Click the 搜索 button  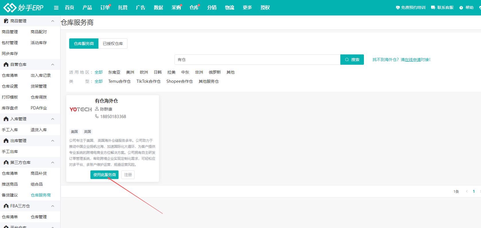click(352, 60)
